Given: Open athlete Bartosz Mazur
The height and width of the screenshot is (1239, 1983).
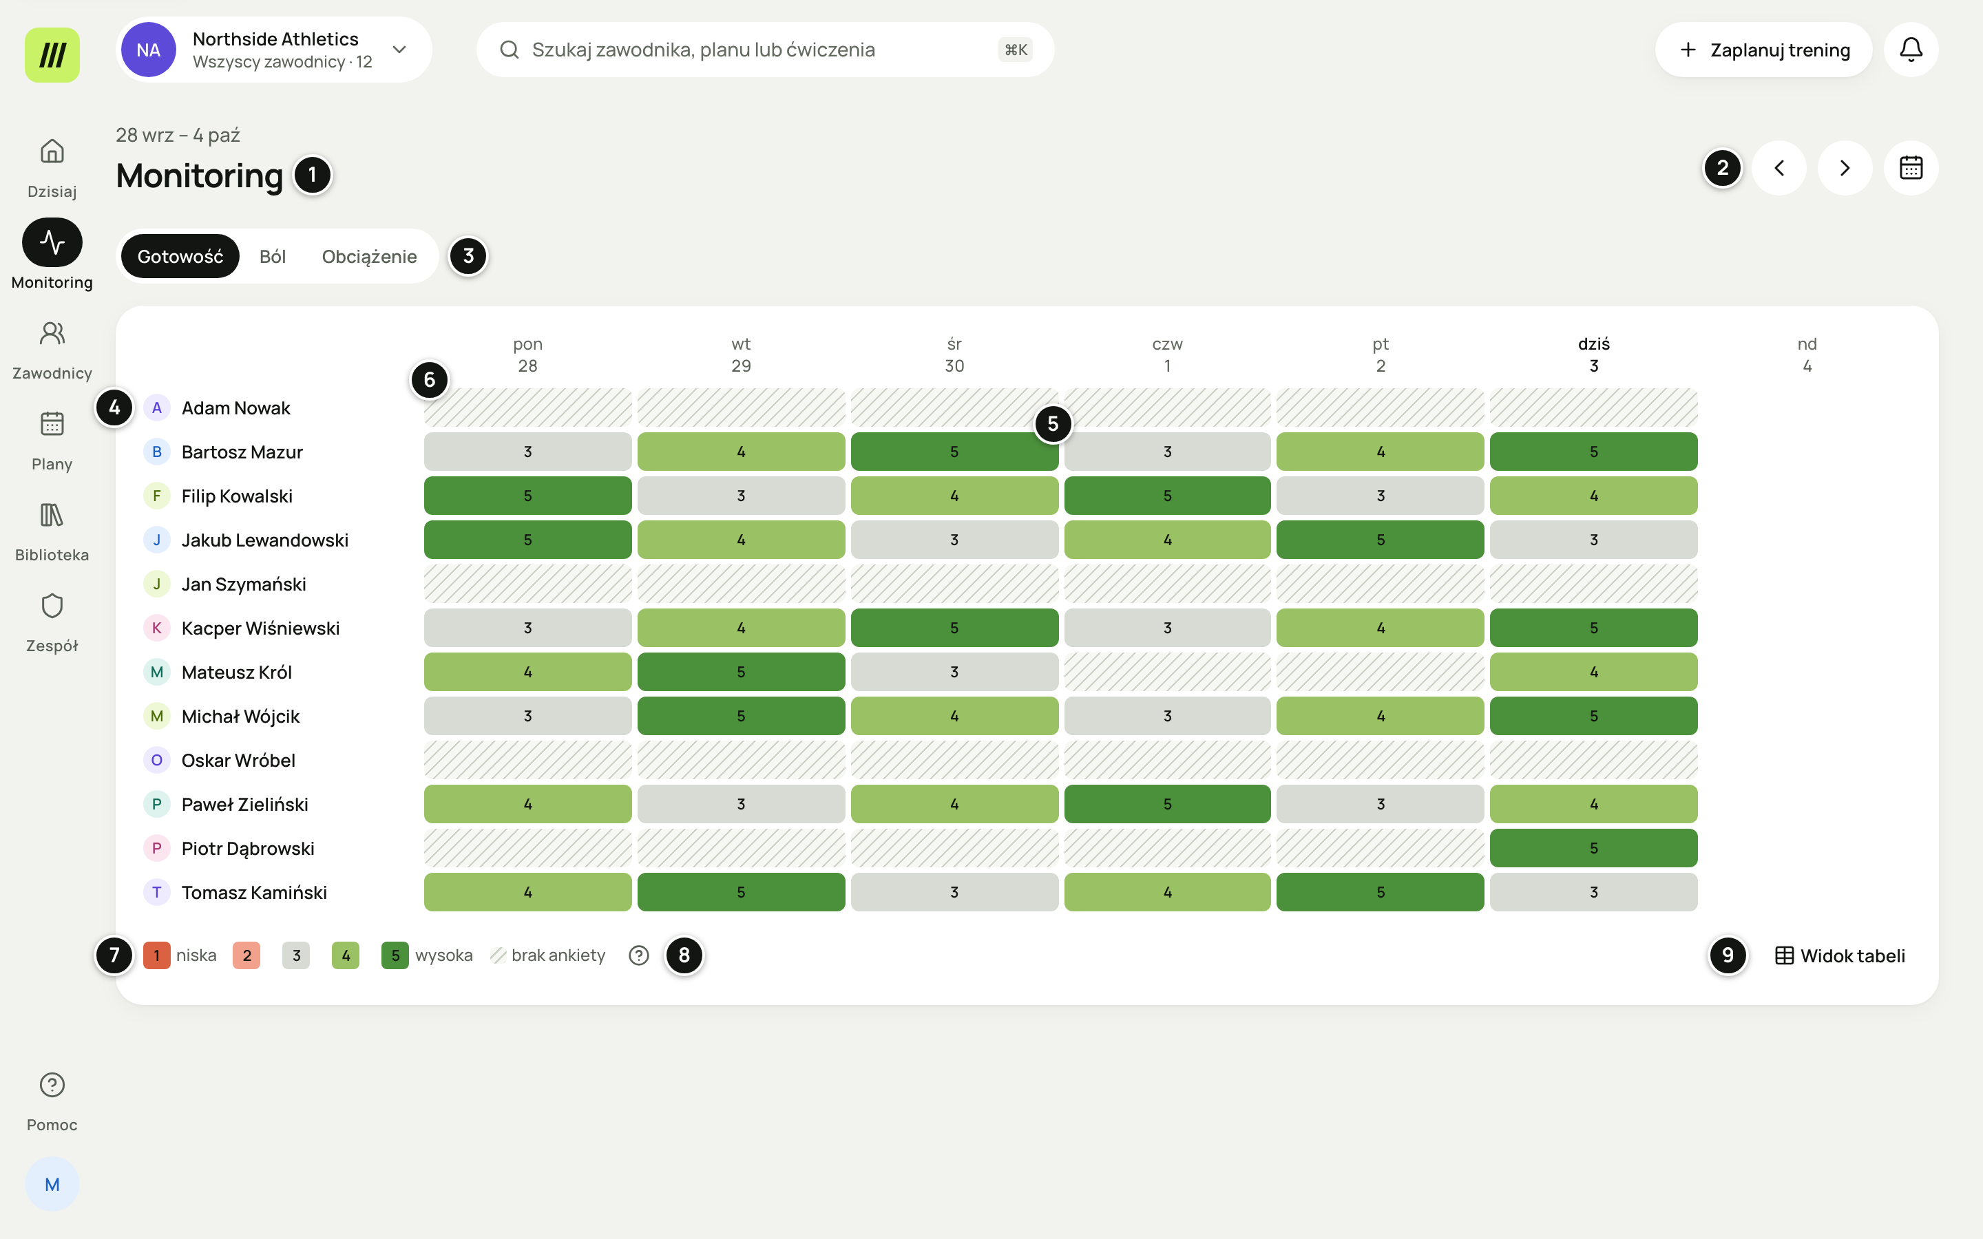Looking at the screenshot, I should tap(242, 452).
